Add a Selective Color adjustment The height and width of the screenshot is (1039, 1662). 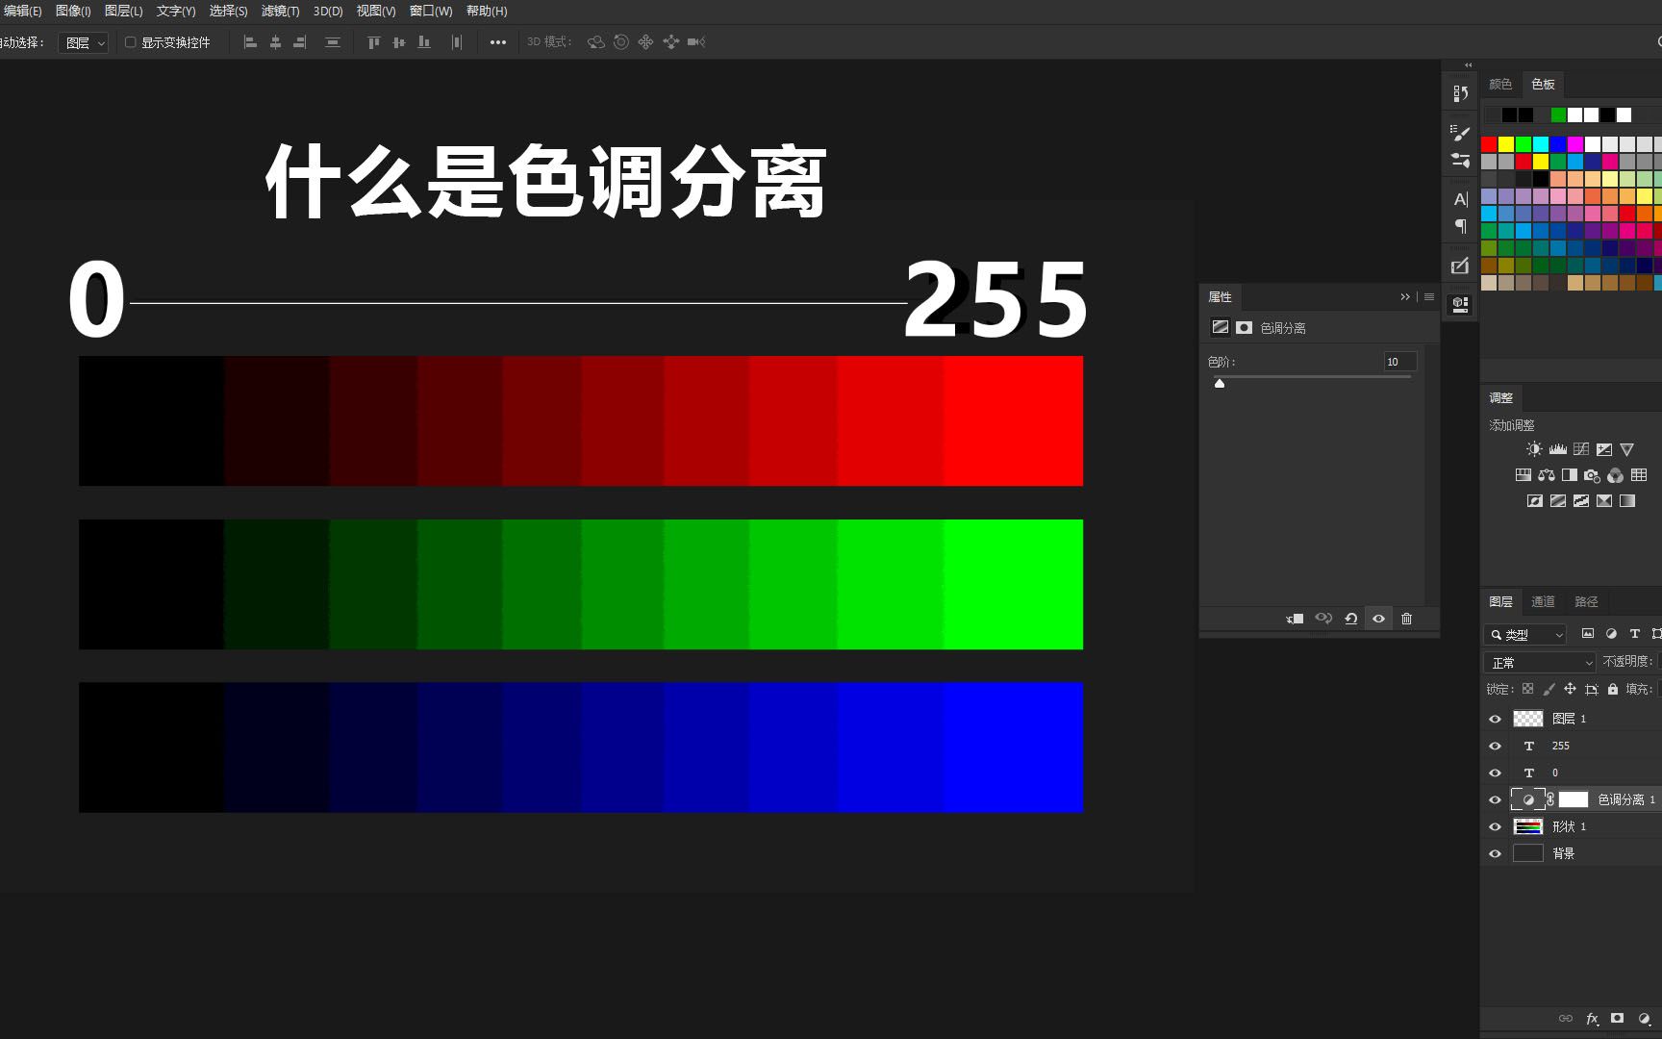pos(1603,501)
